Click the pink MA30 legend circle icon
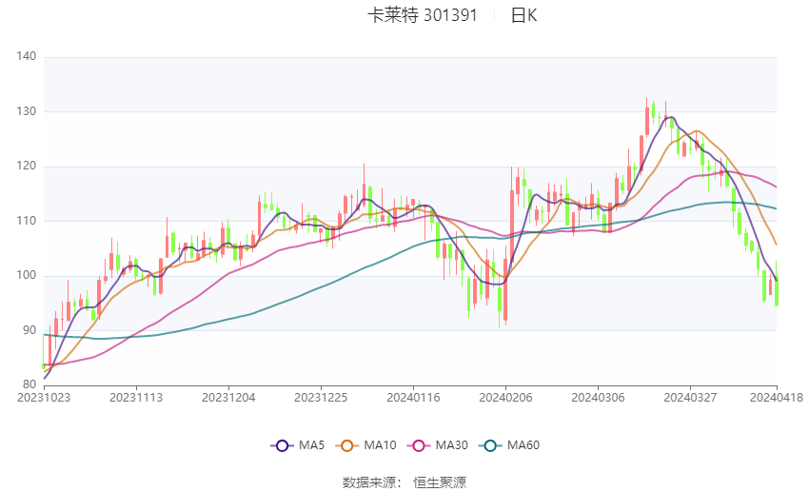 pyautogui.click(x=418, y=445)
